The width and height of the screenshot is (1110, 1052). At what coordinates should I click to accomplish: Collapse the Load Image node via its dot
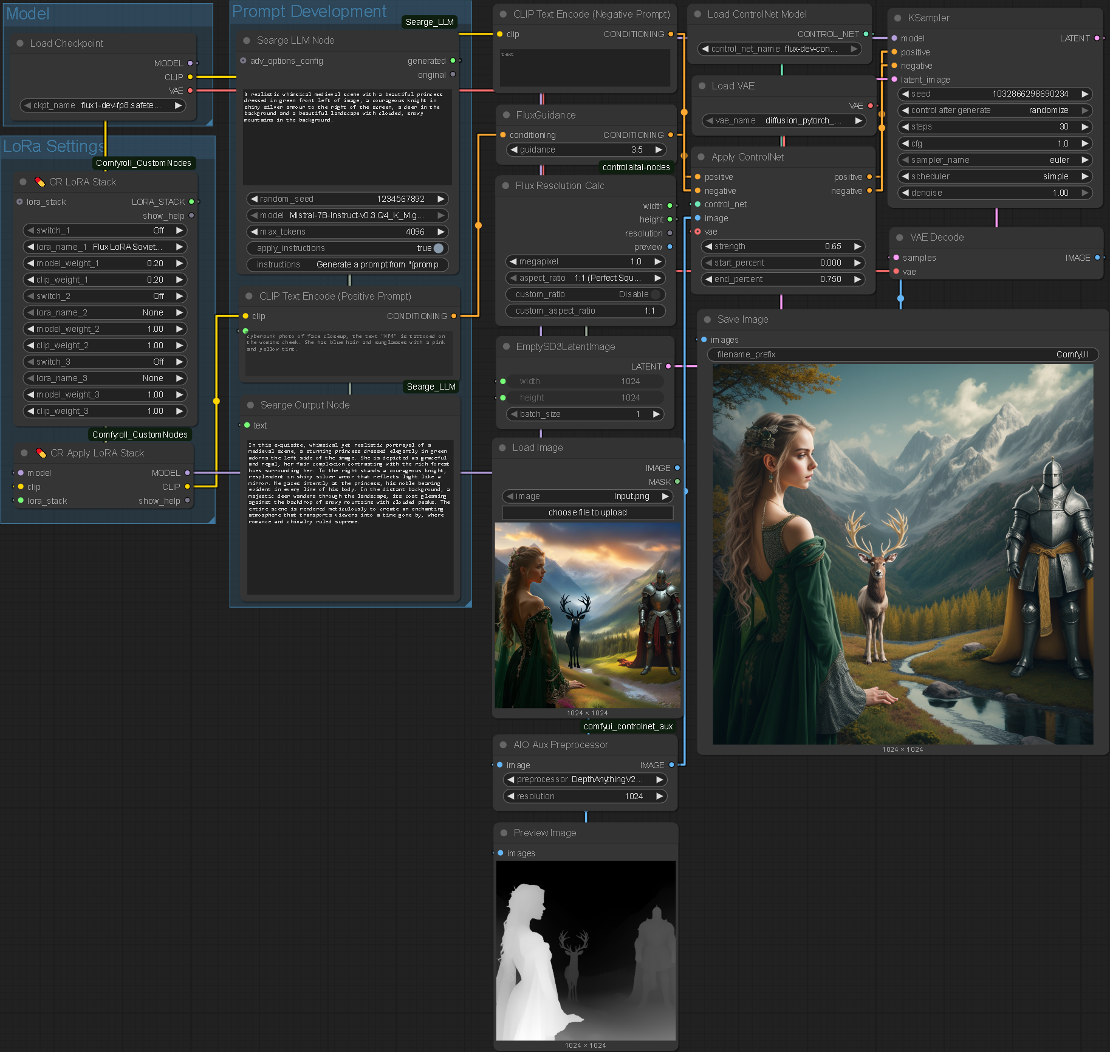click(502, 448)
